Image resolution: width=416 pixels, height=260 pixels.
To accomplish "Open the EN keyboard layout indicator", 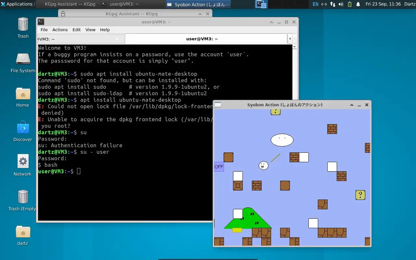I will 316,4.
